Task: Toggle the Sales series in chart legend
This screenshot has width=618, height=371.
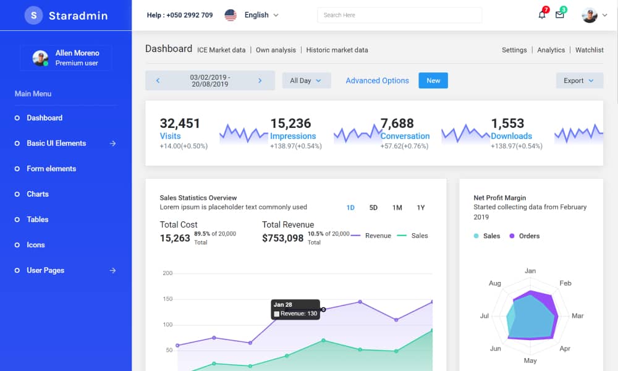Action: pos(413,236)
